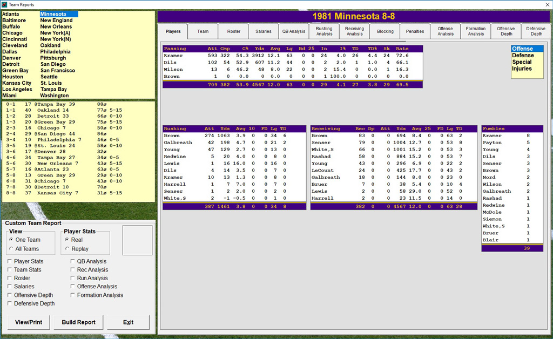Screen dimensions: 553x339
Task: Open the Players tab
Action: tap(173, 31)
